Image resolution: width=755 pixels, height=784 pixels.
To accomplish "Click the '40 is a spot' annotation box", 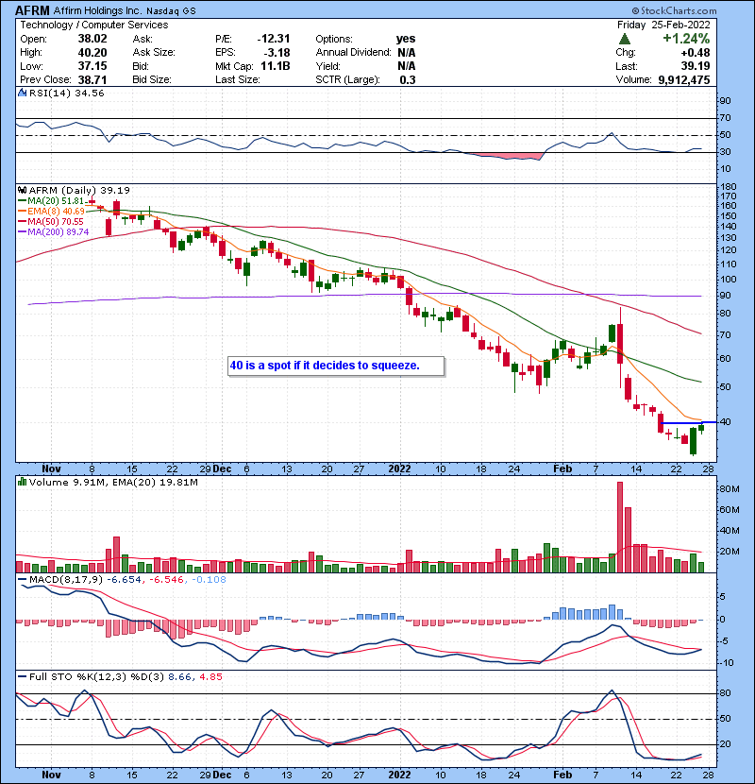I will pyautogui.click(x=336, y=366).
